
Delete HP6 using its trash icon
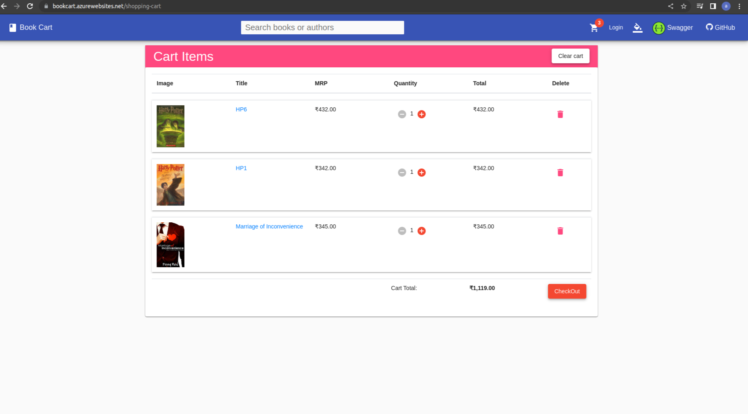[x=560, y=114]
